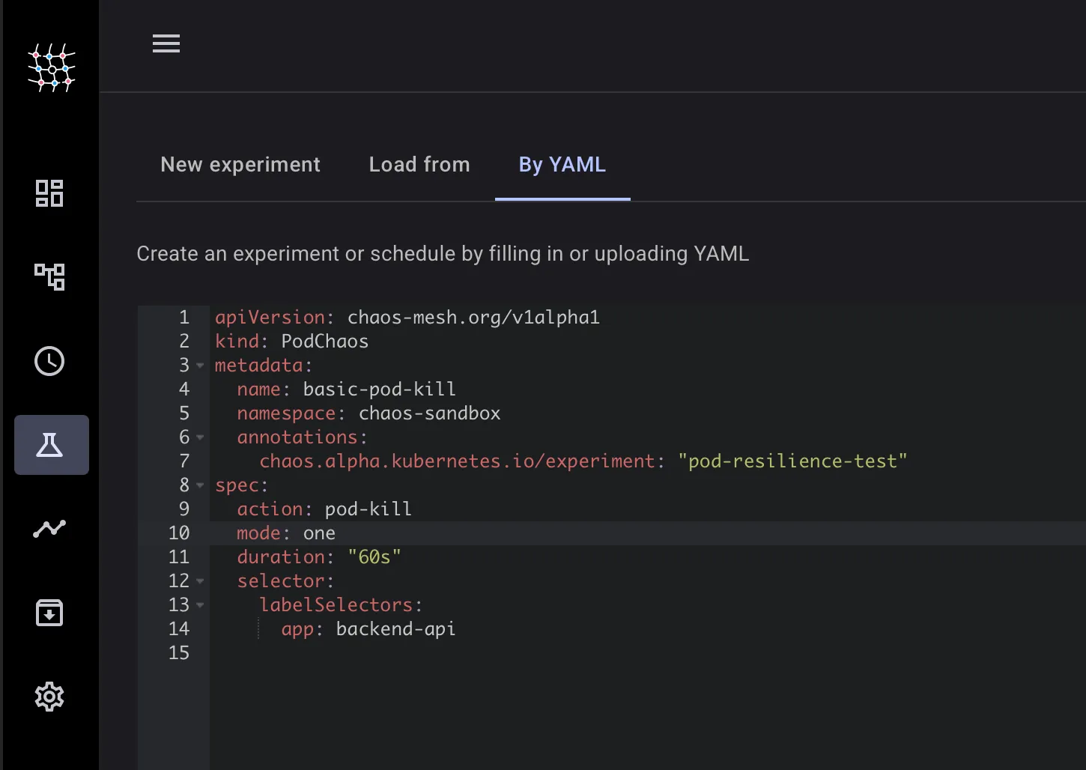The width and height of the screenshot is (1086, 770).
Task: Place cursor on empty line 15
Action: (x=648, y=653)
